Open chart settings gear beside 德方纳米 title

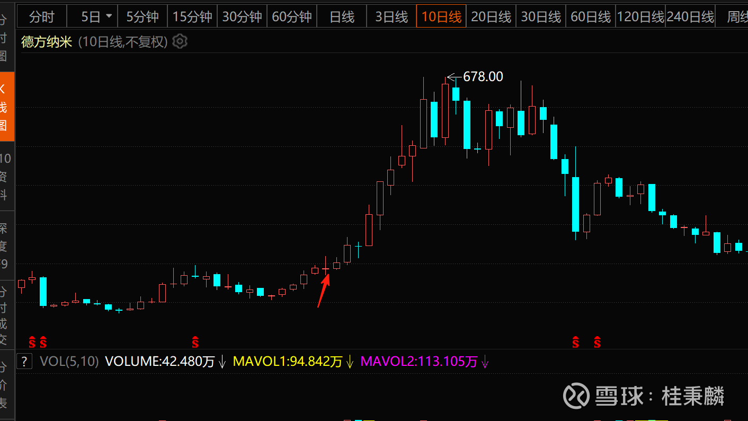click(180, 41)
